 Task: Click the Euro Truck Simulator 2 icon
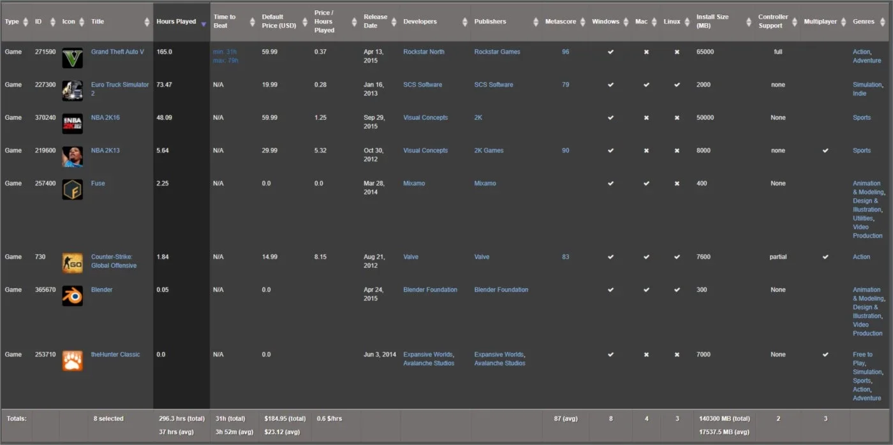[x=72, y=91]
